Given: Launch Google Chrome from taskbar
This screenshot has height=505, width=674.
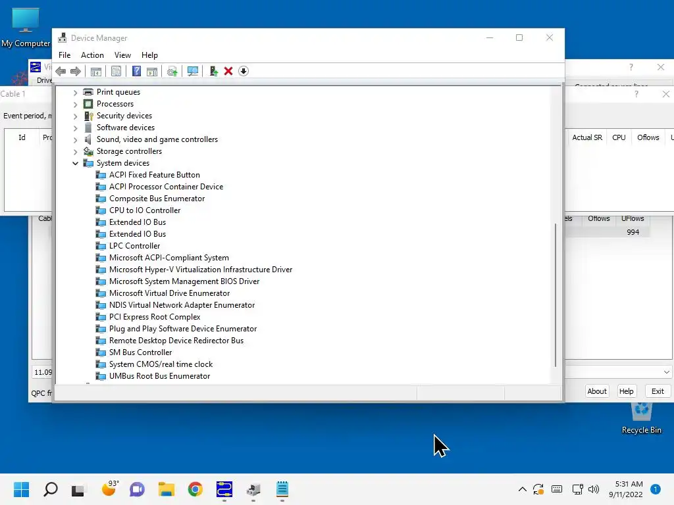Looking at the screenshot, I should [x=195, y=489].
